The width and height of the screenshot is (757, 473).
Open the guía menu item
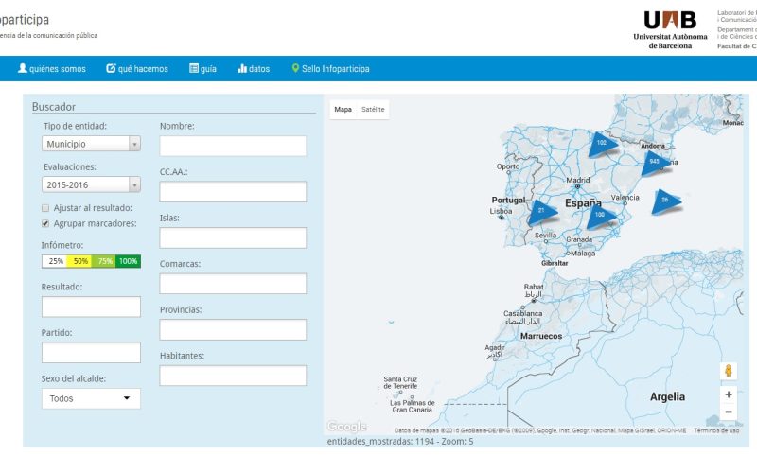click(202, 68)
